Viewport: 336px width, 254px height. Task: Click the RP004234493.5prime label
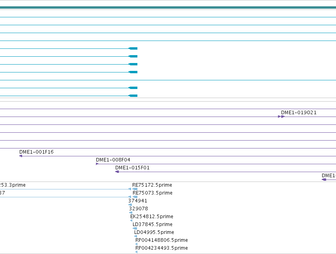coord(161,248)
